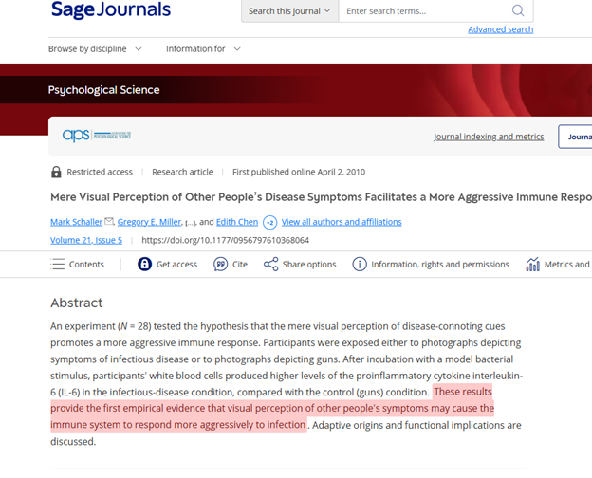Click the Cite quotation icon
The width and height of the screenshot is (592, 478).
(x=220, y=265)
